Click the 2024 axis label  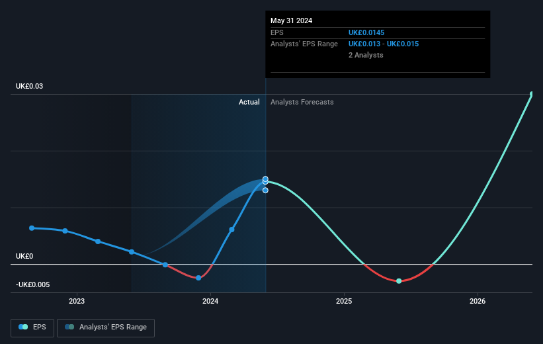(x=210, y=301)
